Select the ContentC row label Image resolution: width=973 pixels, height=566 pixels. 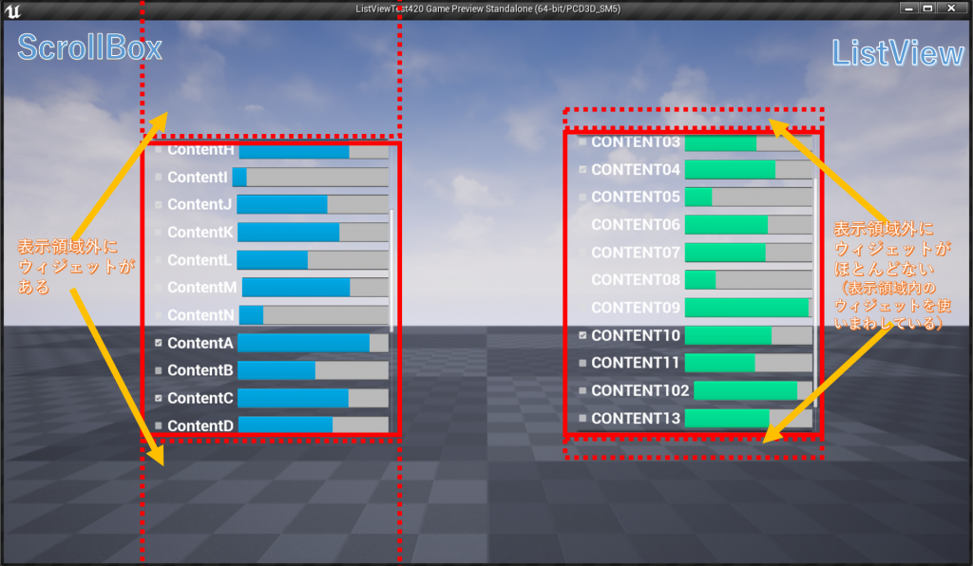(x=200, y=398)
